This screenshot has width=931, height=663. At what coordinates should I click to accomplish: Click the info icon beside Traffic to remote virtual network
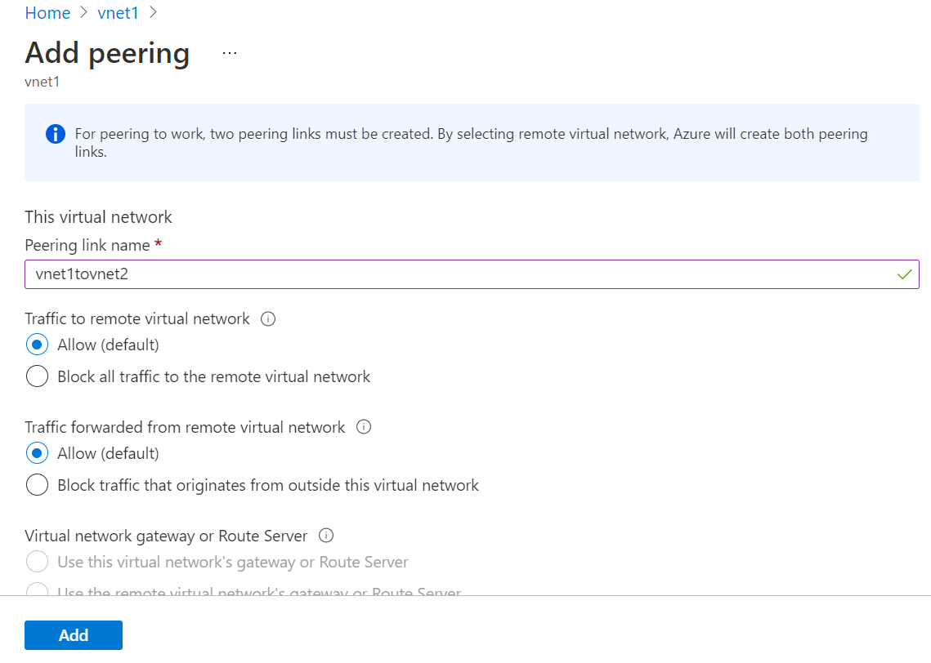(x=268, y=319)
